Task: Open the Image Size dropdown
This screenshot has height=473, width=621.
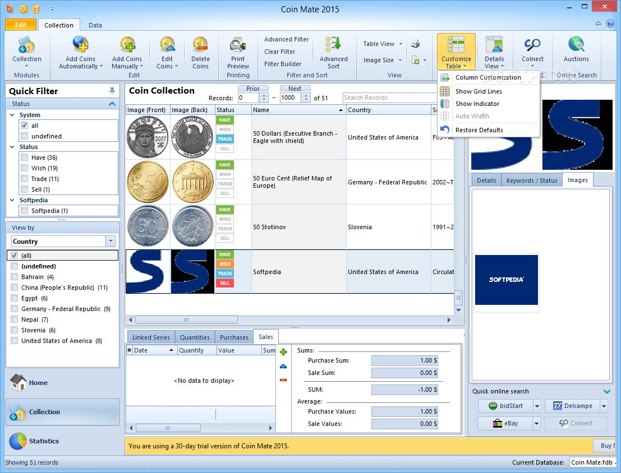Action: coord(383,60)
